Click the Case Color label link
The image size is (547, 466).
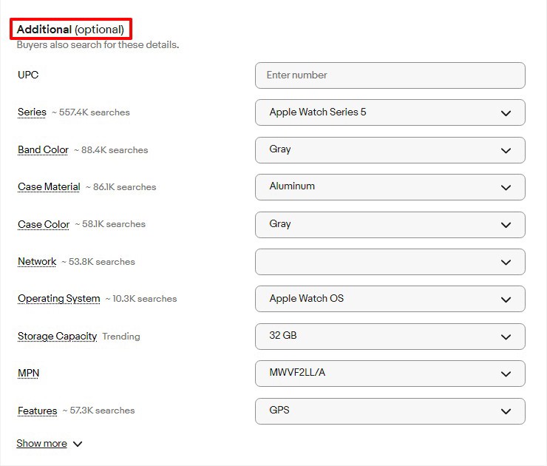[x=44, y=224]
